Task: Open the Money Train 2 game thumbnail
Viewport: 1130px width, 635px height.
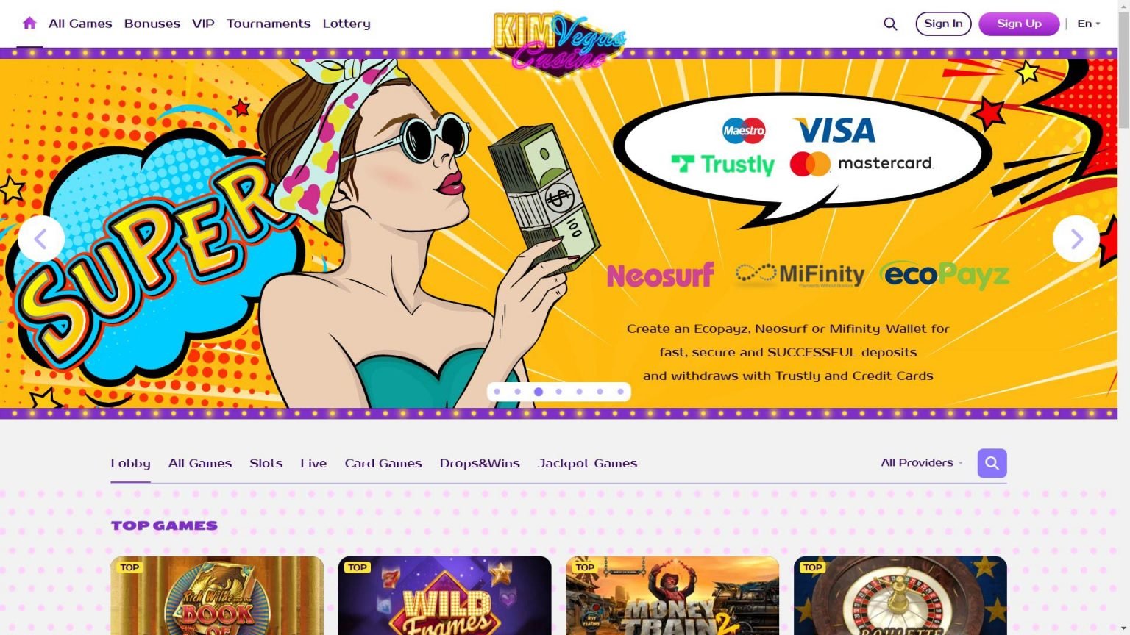Action: point(672,595)
